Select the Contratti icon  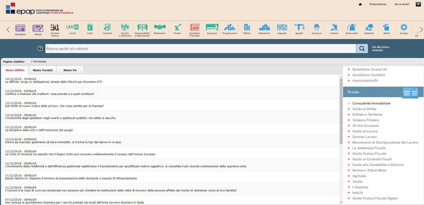coord(107,29)
